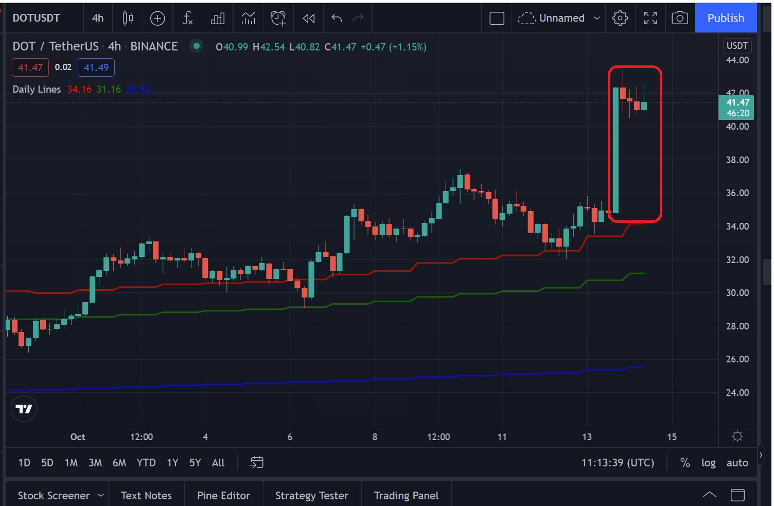Click the red sell price 41.47 button
Viewport: 774px width, 506px height.
30,67
